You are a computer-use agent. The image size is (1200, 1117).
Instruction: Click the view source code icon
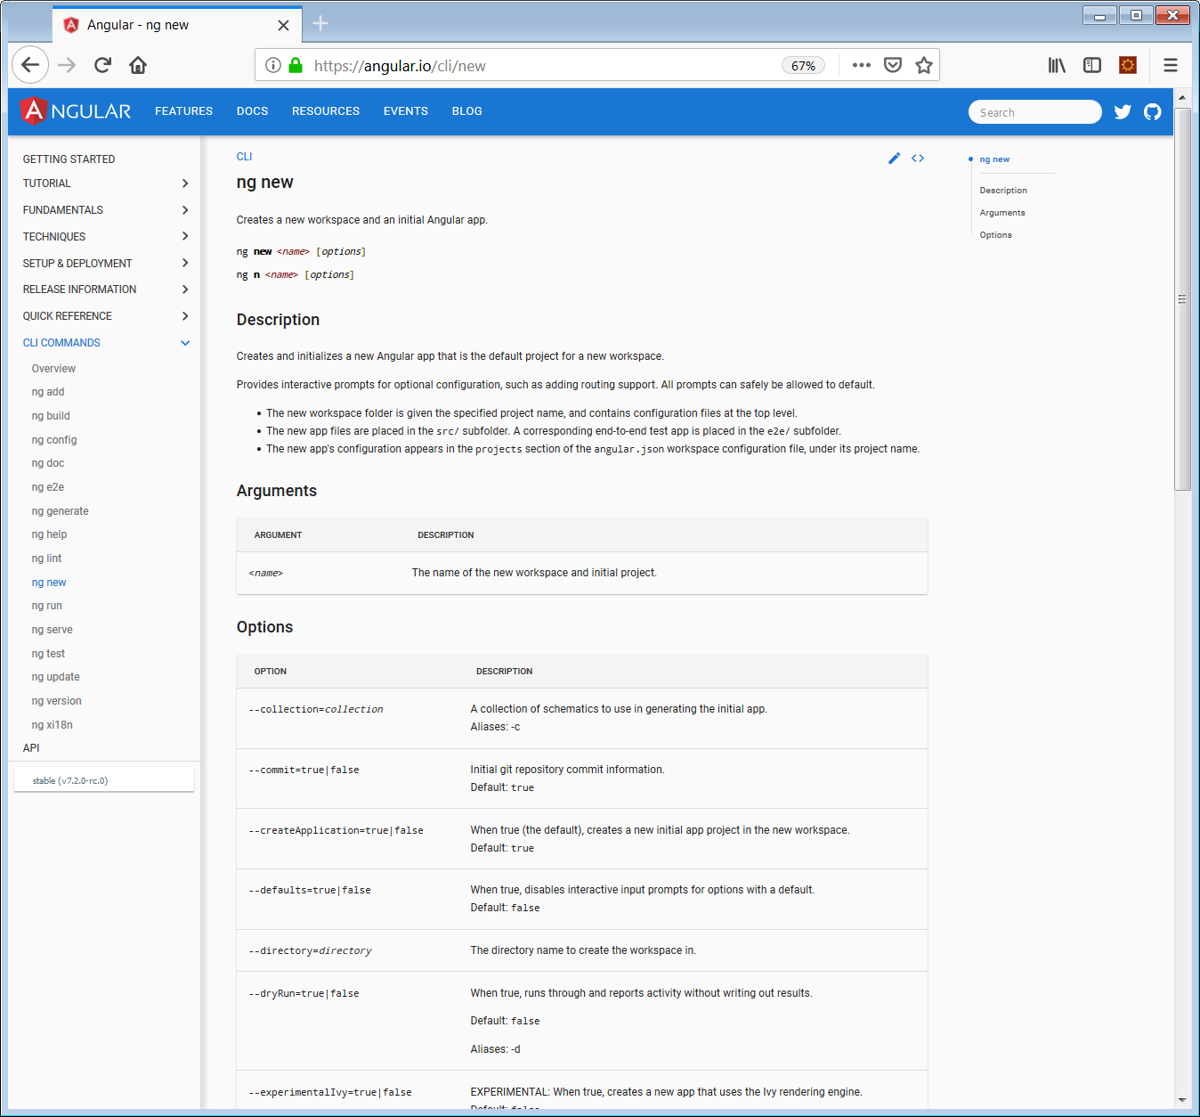coord(918,158)
